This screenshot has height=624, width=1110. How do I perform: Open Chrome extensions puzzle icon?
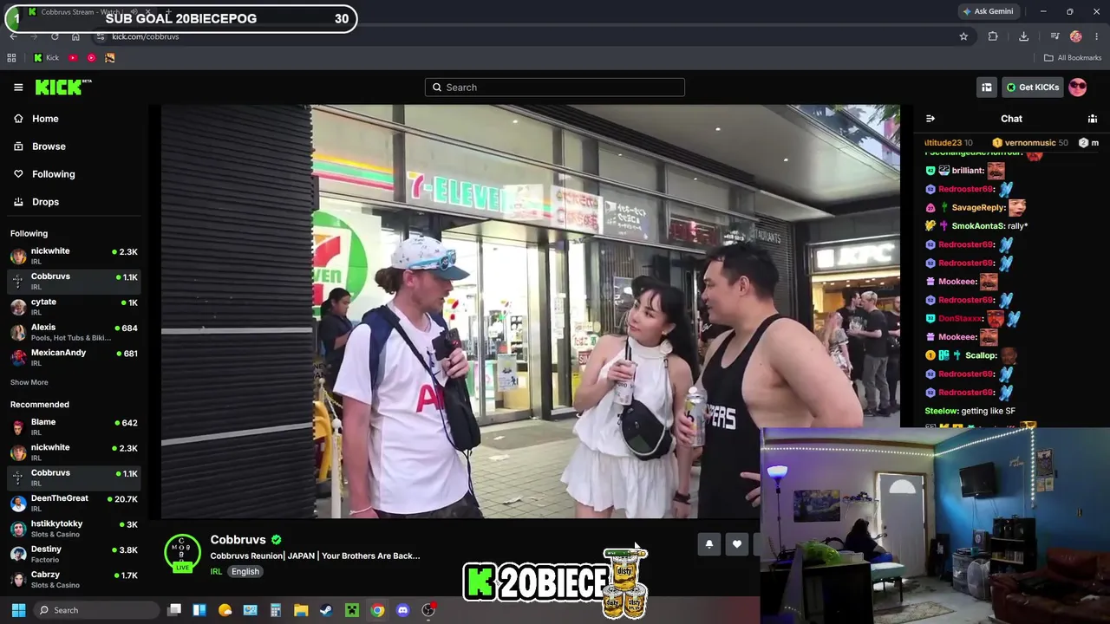pos(993,36)
